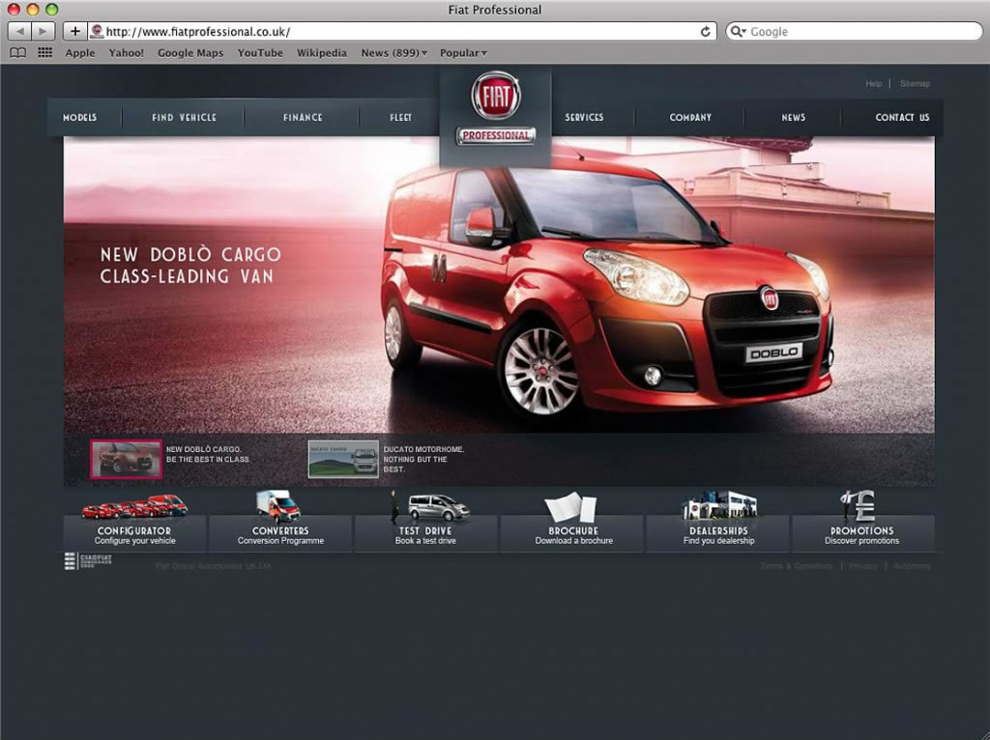The width and height of the screenshot is (990, 740).
Task: Open the Apple bookmark
Action: (80, 53)
